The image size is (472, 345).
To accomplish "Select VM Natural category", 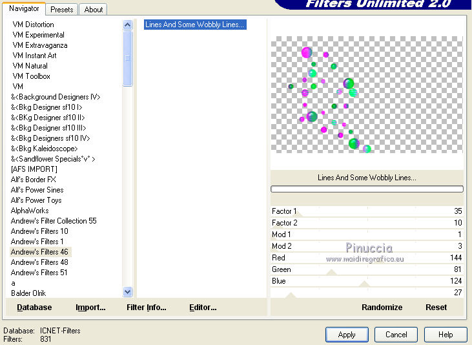I will click(30, 66).
